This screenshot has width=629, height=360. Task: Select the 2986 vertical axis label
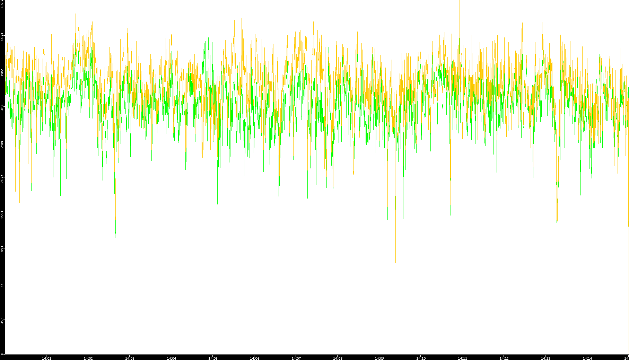tap(2, 143)
